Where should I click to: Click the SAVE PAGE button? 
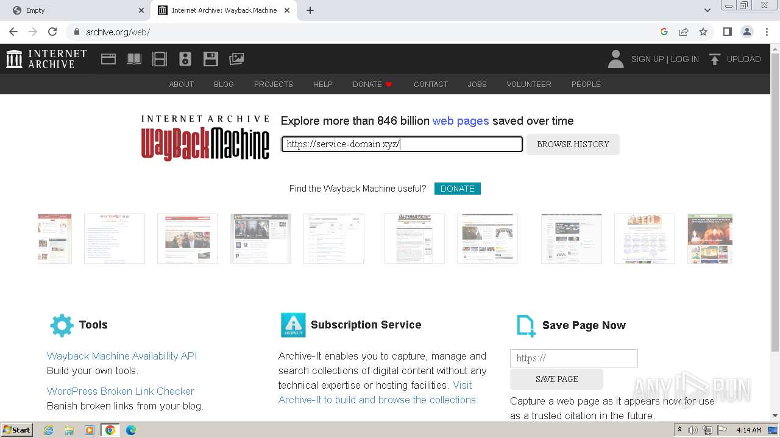[x=556, y=379]
